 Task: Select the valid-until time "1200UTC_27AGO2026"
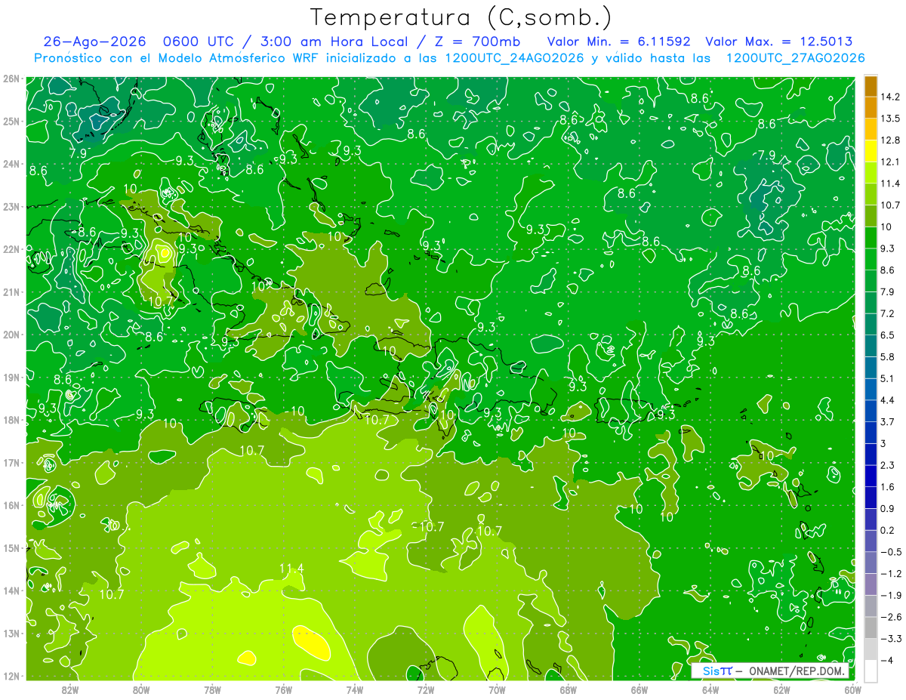point(796,57)
